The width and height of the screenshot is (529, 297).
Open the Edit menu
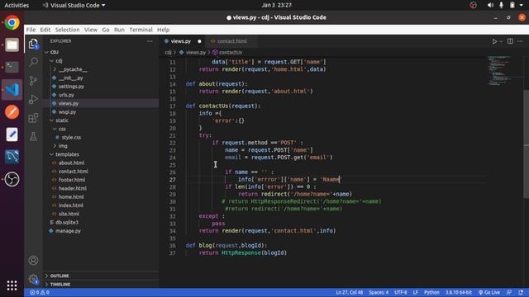pos(45,30)
